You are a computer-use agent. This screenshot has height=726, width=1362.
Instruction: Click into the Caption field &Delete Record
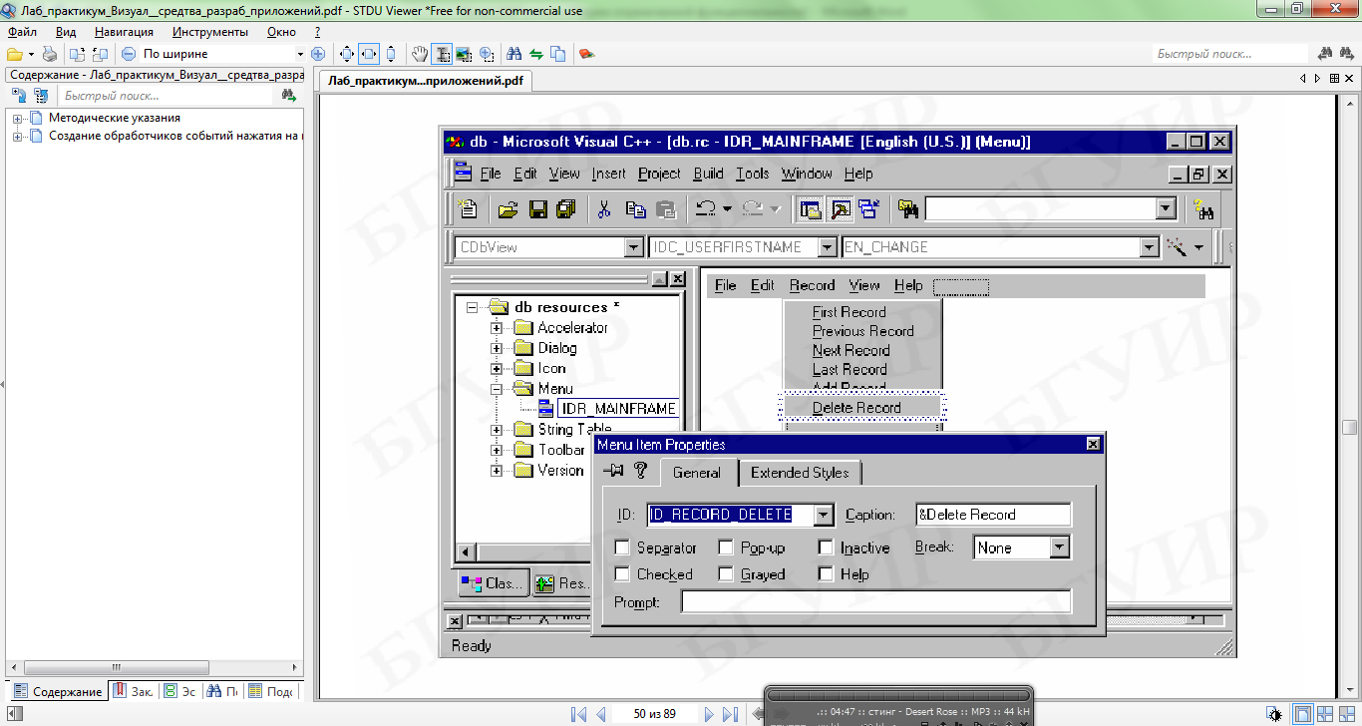(x=993, y=515)
